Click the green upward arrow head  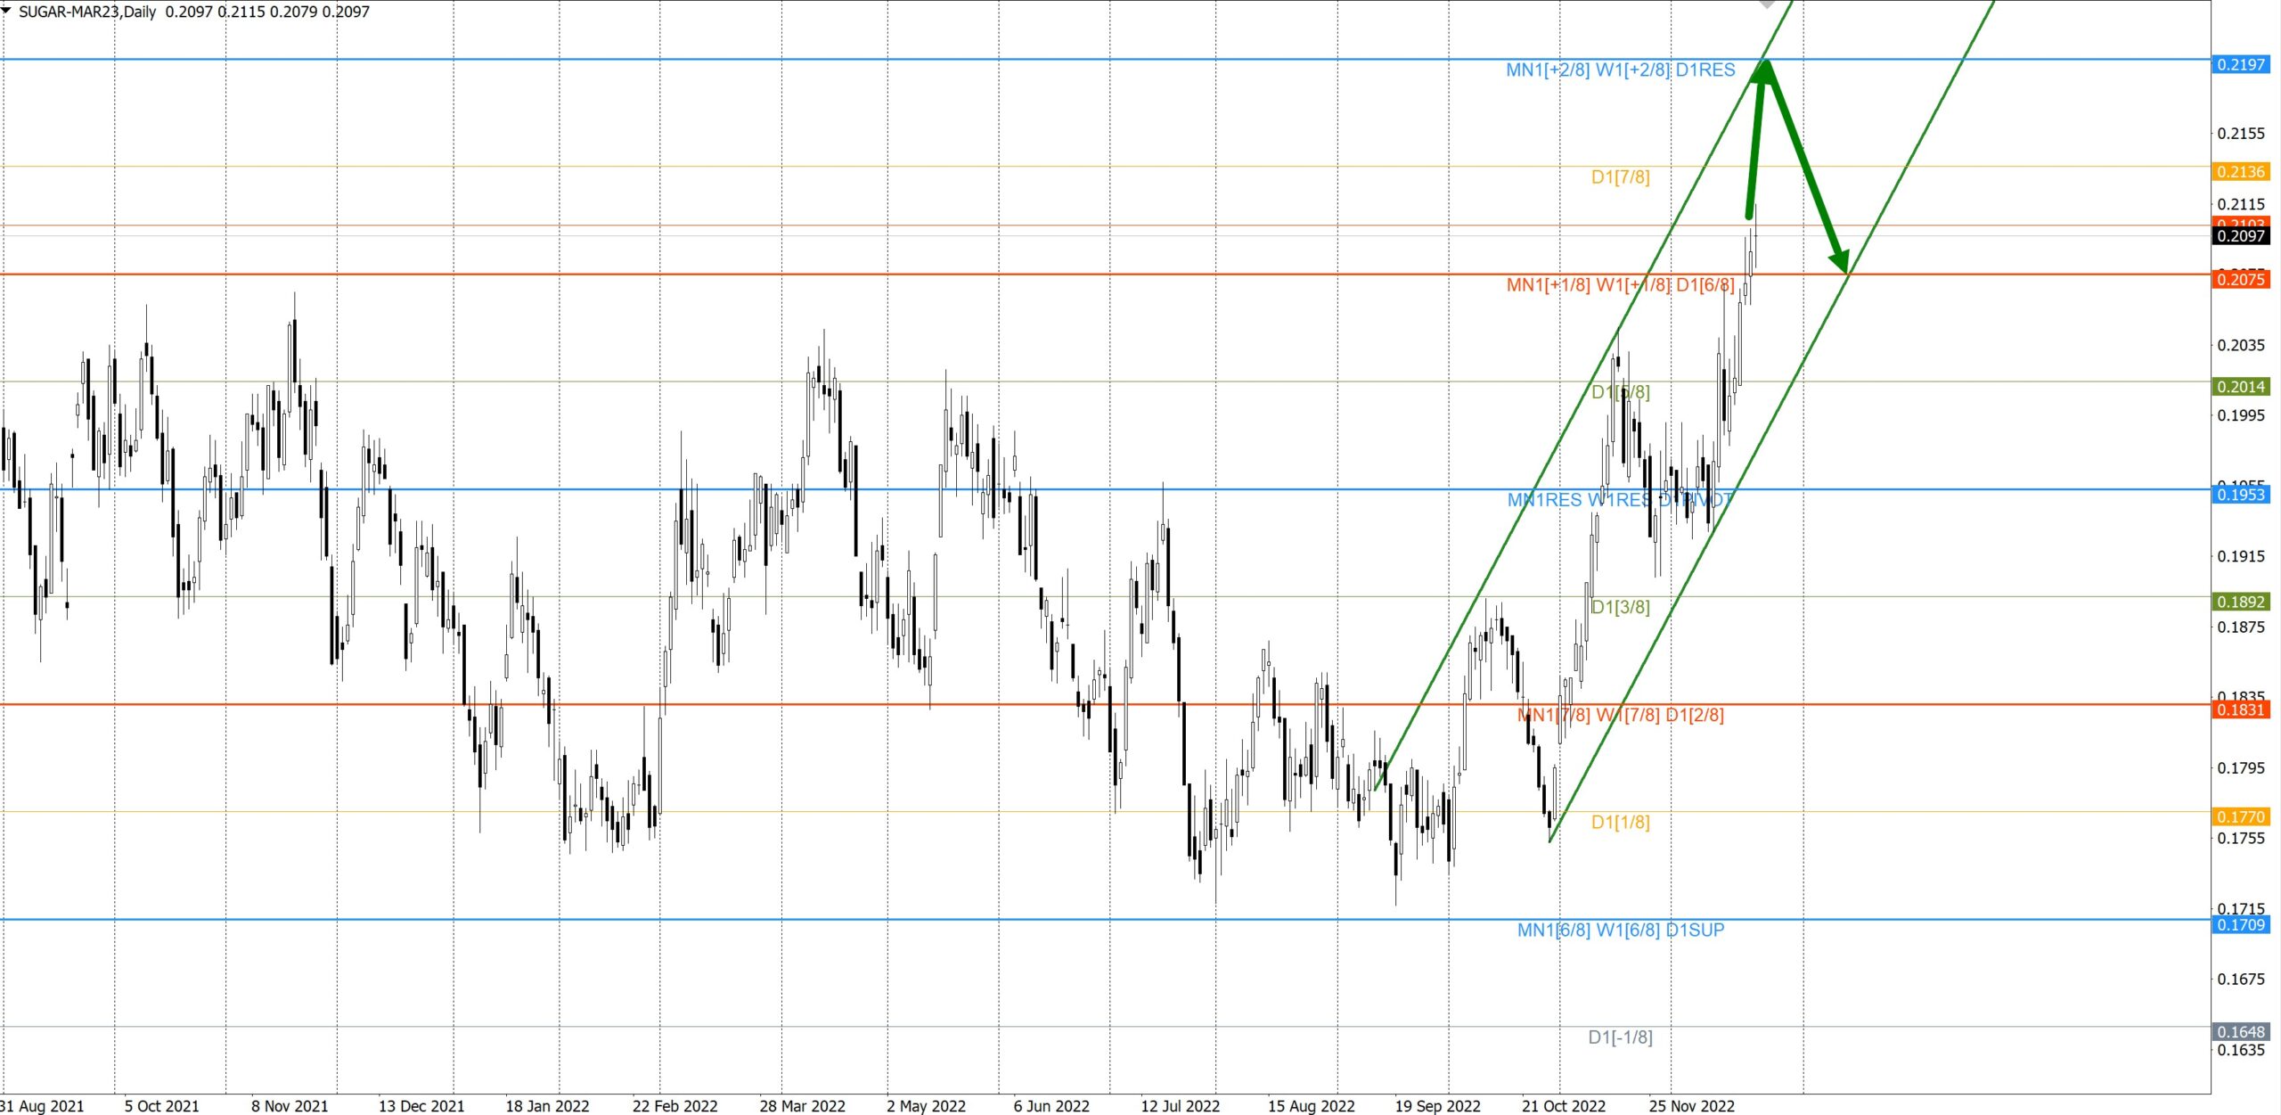point(1762,71)
